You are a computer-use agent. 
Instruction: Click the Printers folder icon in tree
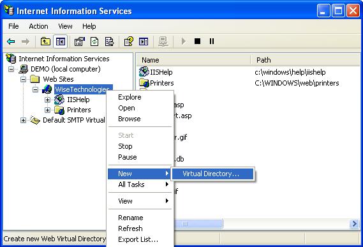(59, 110)
